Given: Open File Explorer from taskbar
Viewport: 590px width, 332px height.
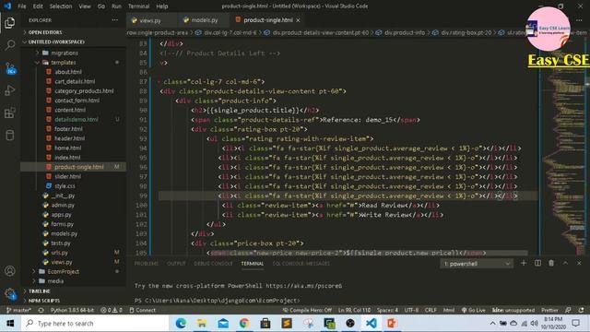Looking at the screenshot, I should pos(202,323).
